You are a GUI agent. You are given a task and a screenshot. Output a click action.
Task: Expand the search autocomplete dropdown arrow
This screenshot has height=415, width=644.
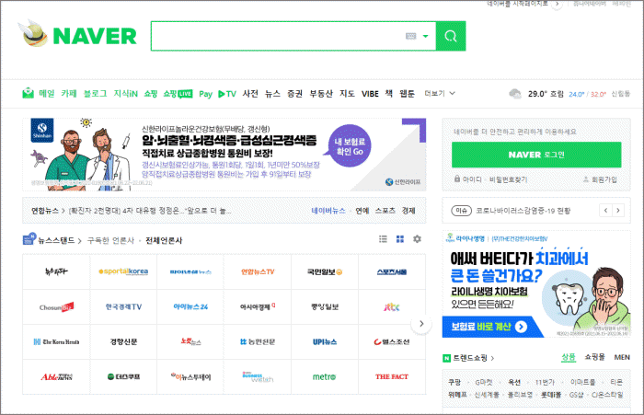coord(425,36)
